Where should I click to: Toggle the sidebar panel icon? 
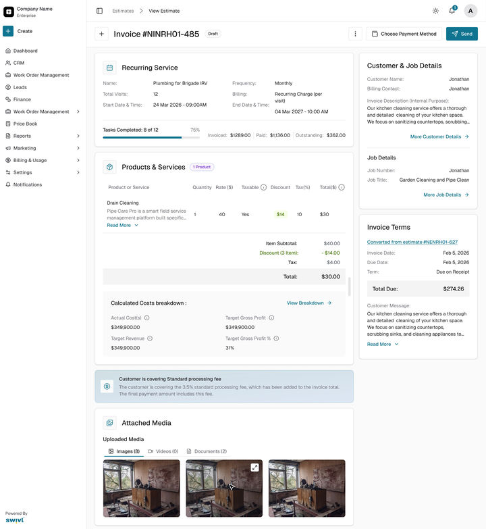pos(99,11)
